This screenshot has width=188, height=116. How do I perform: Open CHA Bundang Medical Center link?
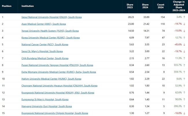(x=45, y=58)
